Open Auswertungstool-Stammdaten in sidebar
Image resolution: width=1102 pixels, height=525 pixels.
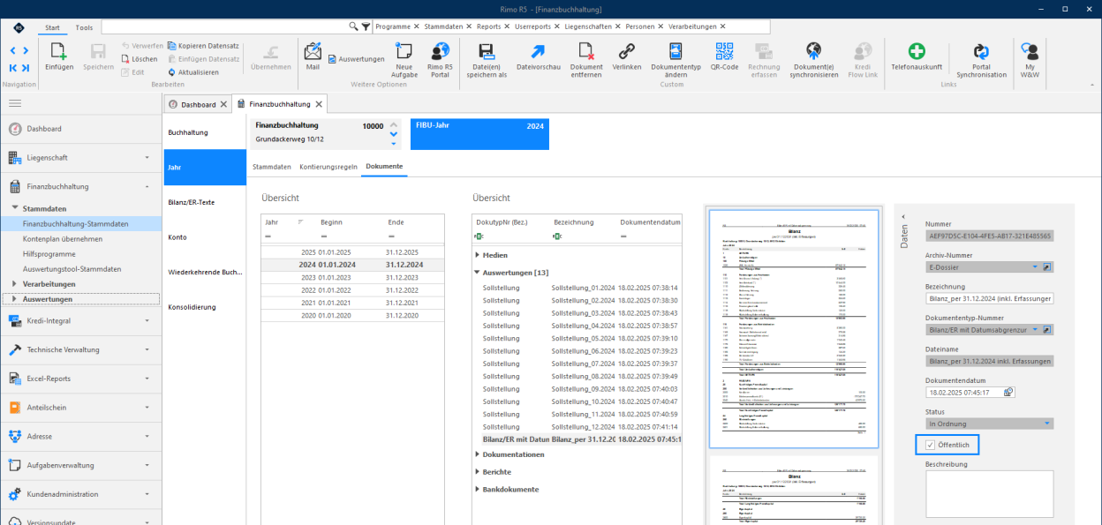pyautogui.click(x=72, y=269)
